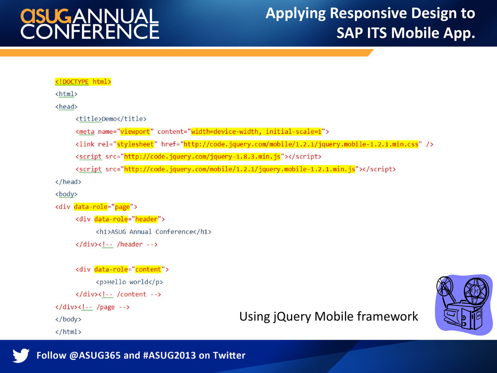Click the highlighted '<!DOCTYPE html>' line
The width and height of the screenshot is (497, 373).
83,82
